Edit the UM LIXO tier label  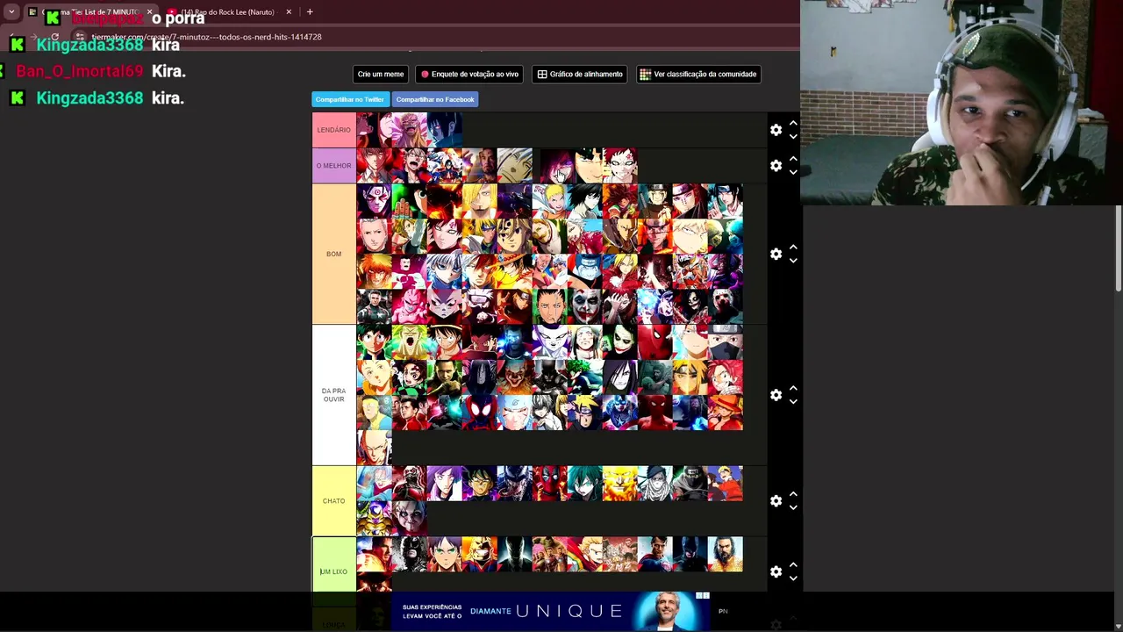tap(334, 571)
